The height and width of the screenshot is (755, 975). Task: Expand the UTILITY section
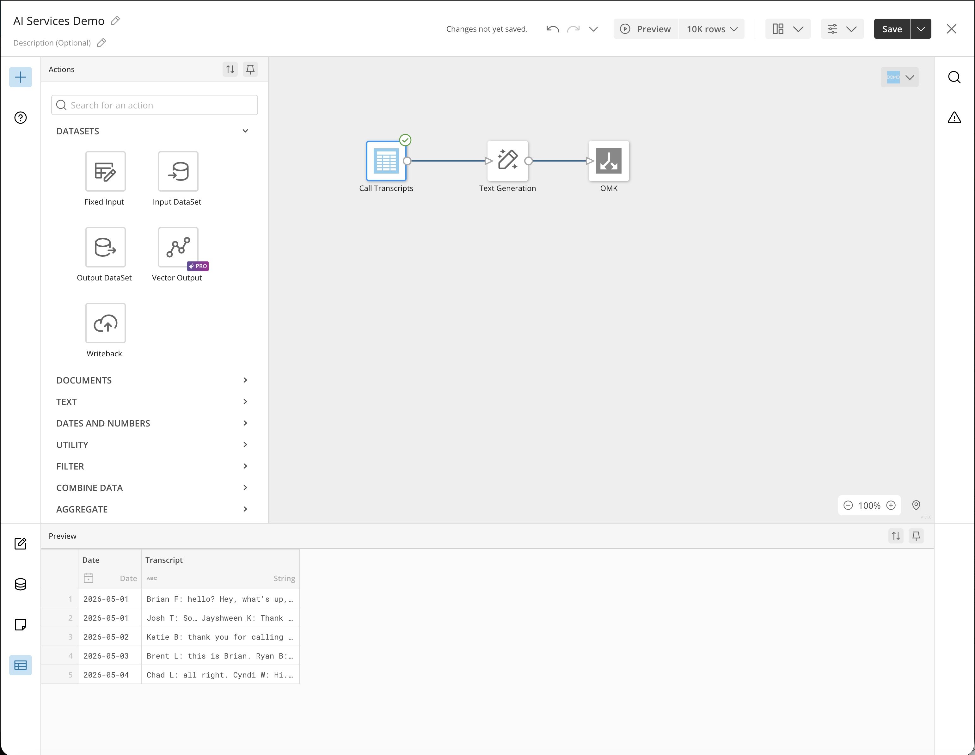[x=152, y=445]
